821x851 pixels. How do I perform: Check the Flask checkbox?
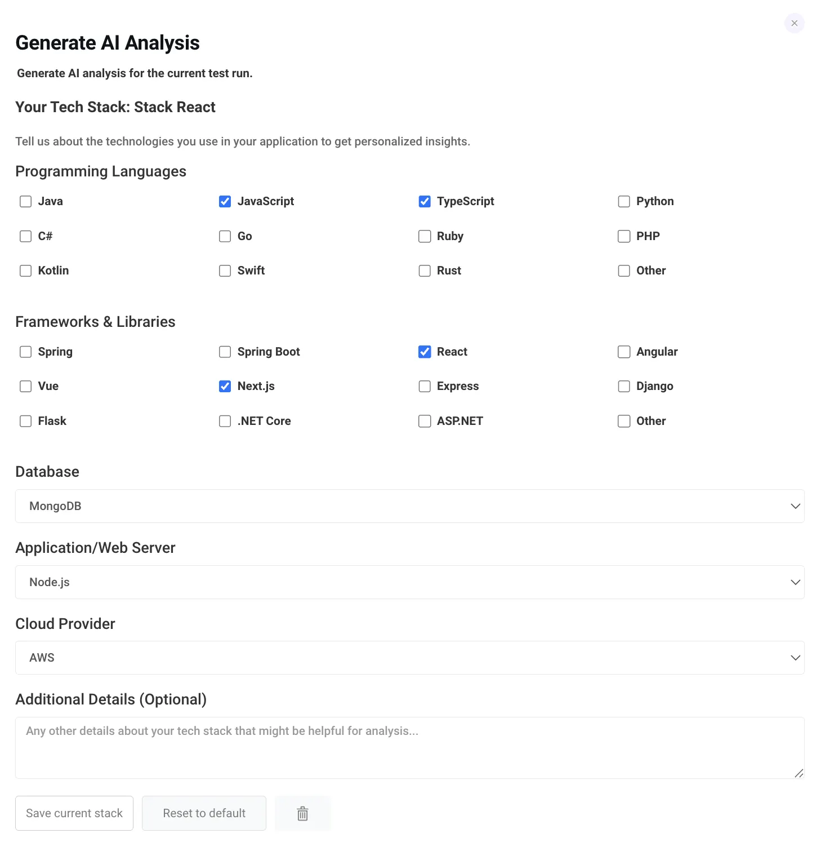coord(26,422)
